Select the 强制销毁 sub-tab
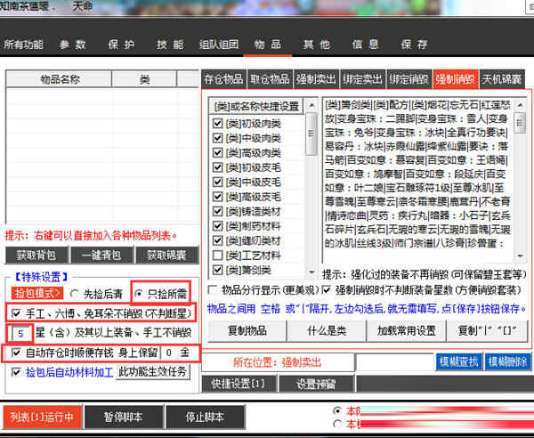534x438 pixels. pos(456,79)
